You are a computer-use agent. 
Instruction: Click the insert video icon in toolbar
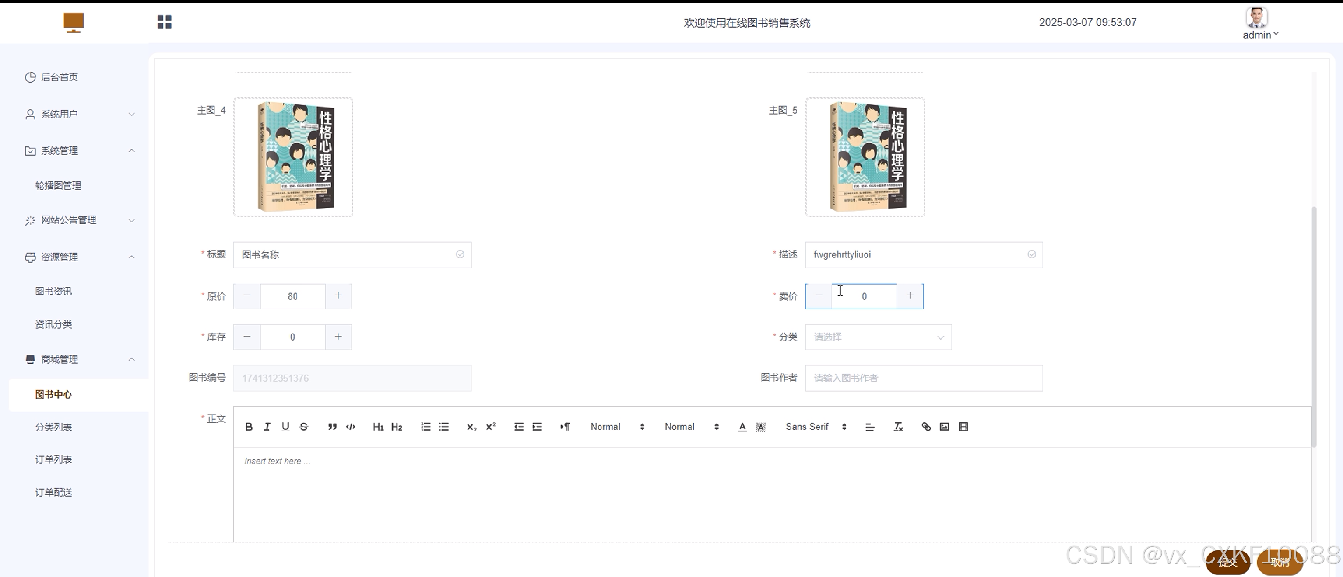963,427
